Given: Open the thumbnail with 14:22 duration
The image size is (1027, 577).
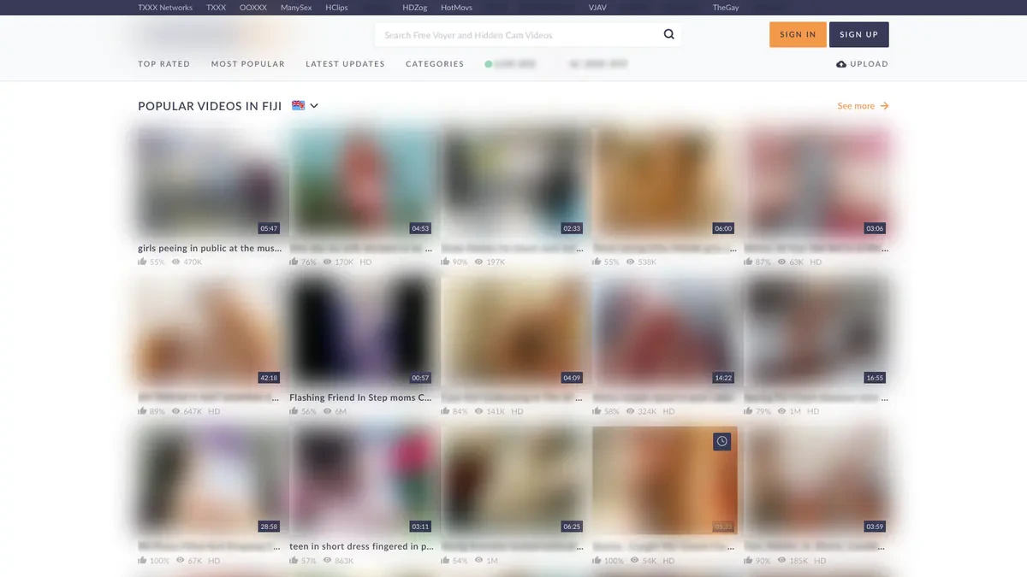Looking at the screenshot, I should point(665,332).
